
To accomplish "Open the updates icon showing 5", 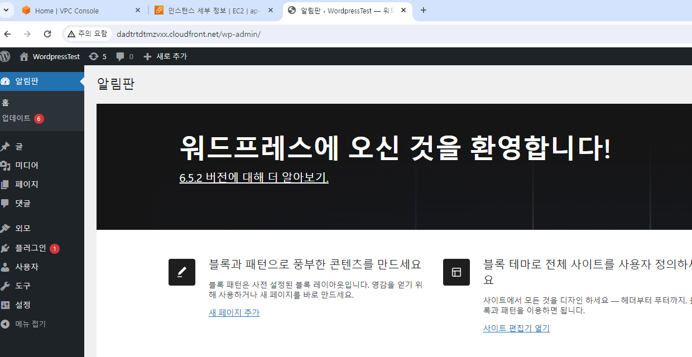I will [94, 56].
